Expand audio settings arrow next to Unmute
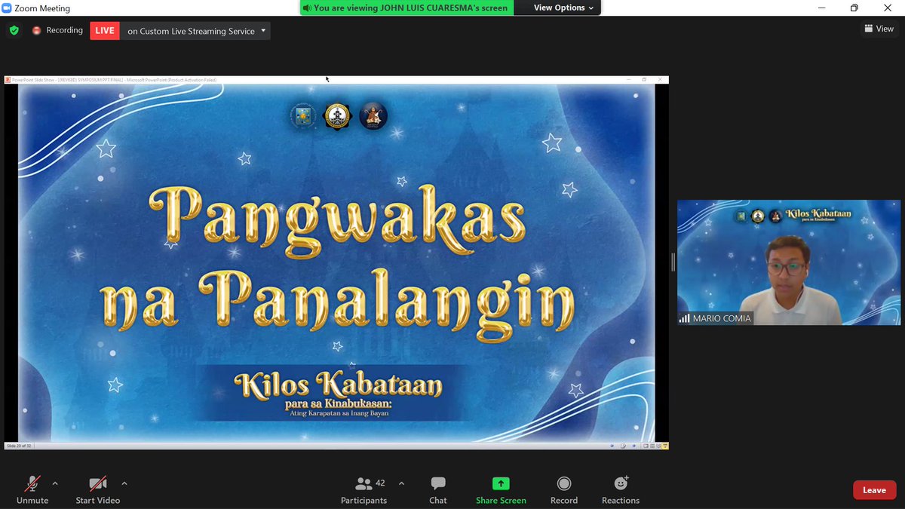This screenshot has width=905, height=509. 54,483
